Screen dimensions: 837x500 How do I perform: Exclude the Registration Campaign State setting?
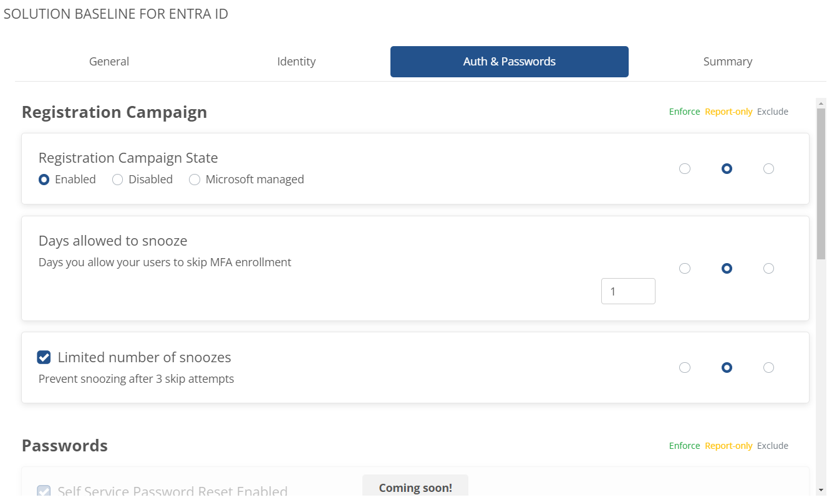768,168
